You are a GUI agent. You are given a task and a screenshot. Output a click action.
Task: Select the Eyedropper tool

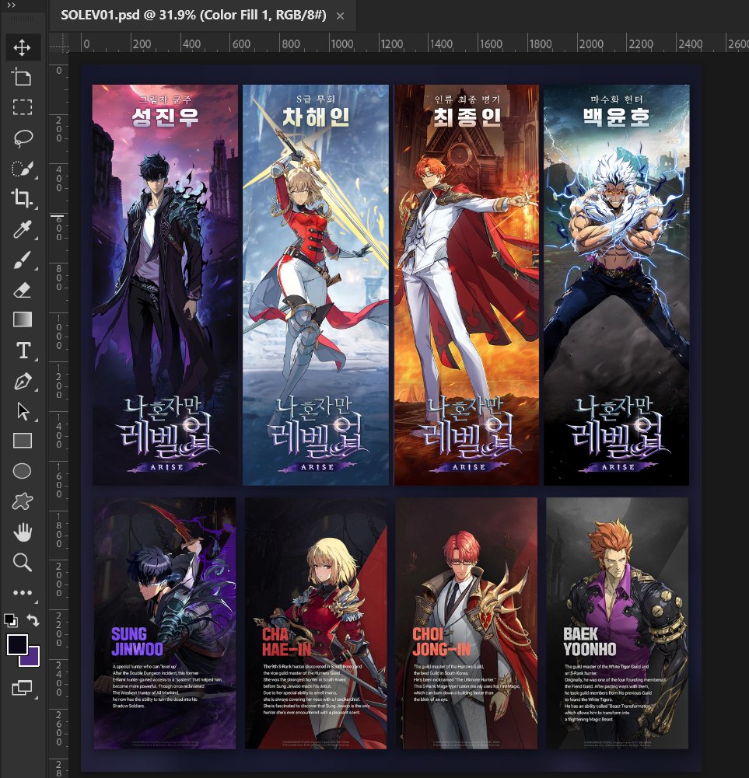[x=23, y=229]
